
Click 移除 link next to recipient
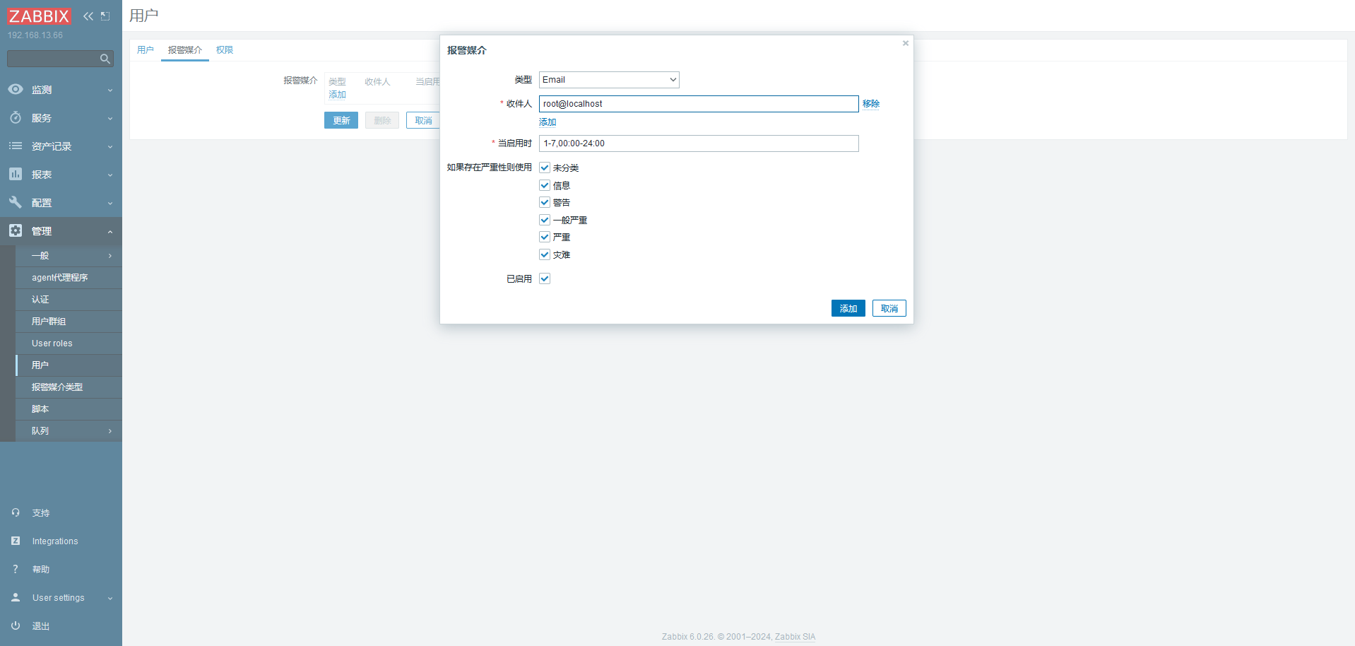point(870,104)
